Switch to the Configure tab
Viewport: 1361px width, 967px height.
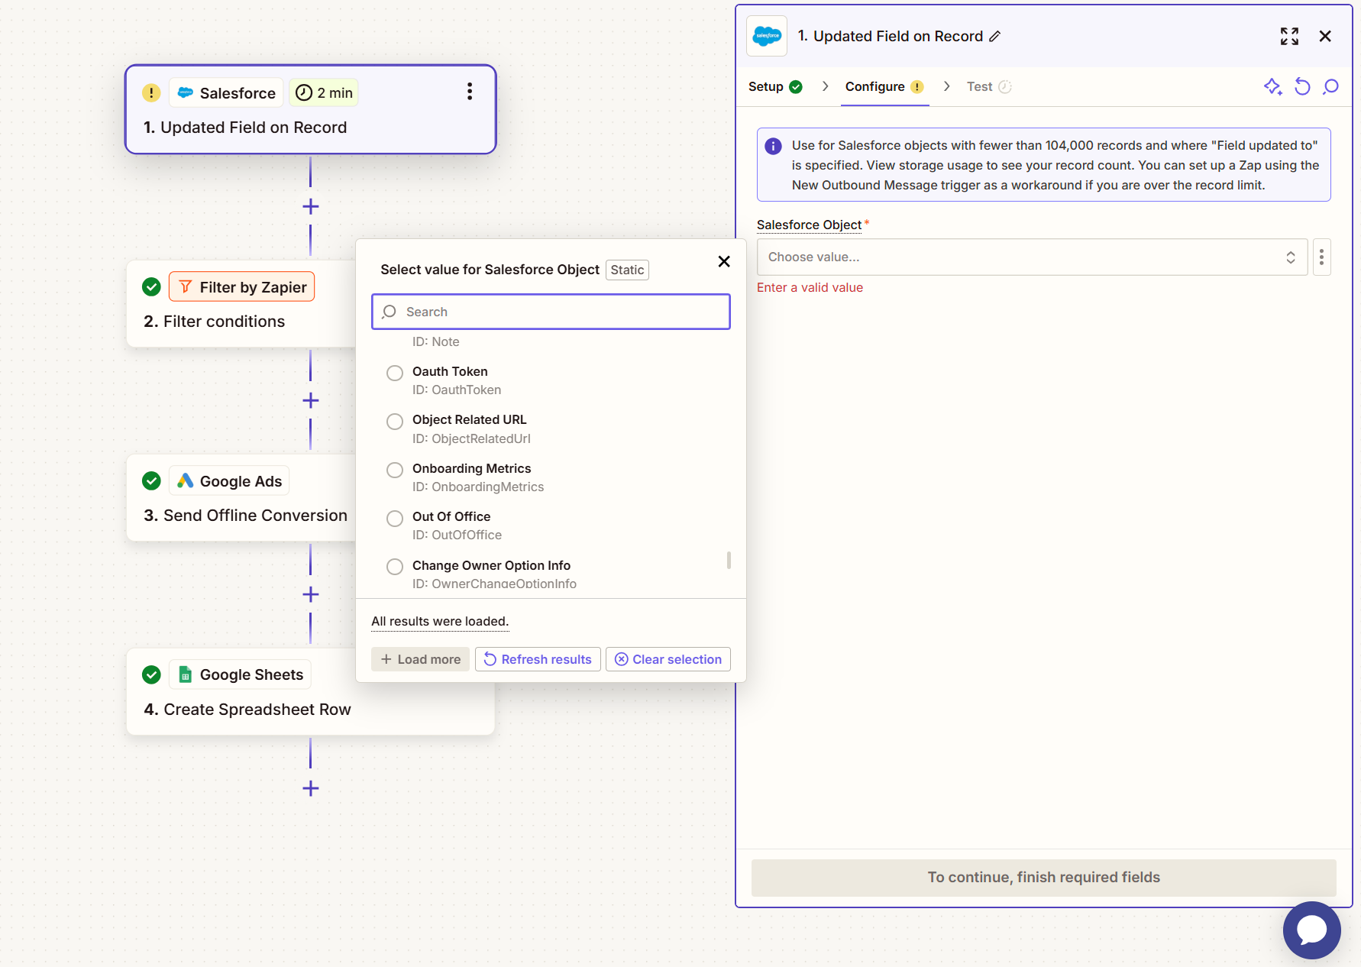coord(884,86)
